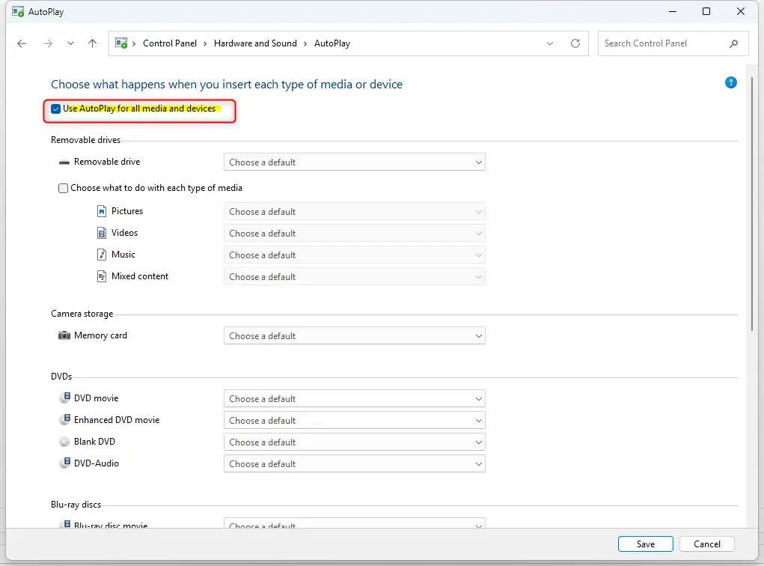Click the Control Panel icon in address bar
The width and height of the screenshot is (764, 566).
[121, 43]
